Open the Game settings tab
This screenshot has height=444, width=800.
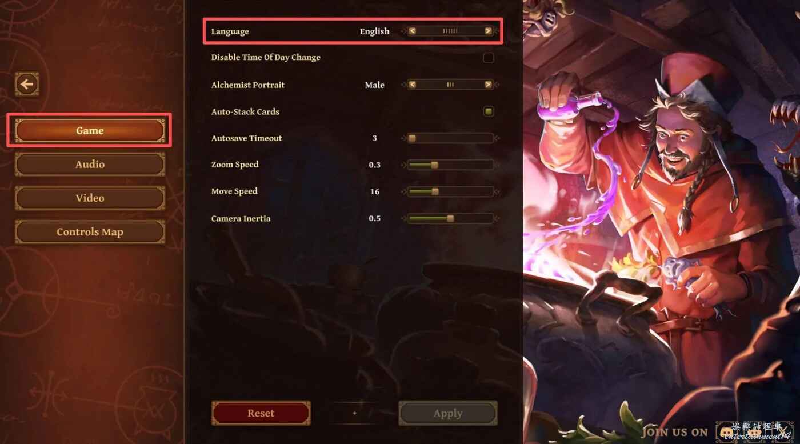coord(90,131)
